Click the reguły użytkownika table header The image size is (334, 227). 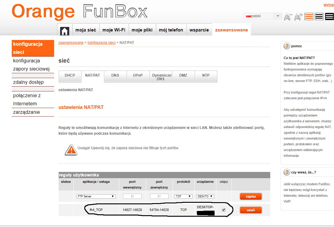164,175
